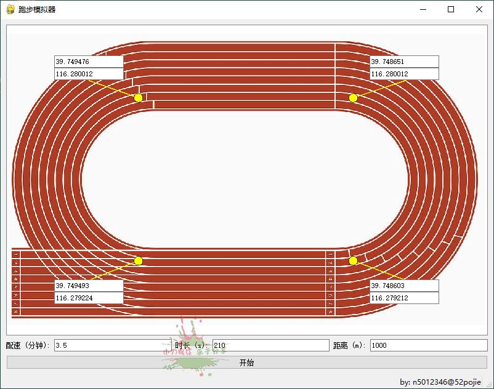The height and width of the screenshot is (389, 494).
Task: Click the latitude label 39.749476
Action: (x=88, y=62)
